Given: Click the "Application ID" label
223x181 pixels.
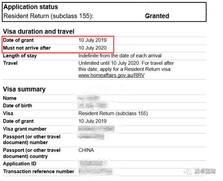Looking at the screenshot, I should tap(20, 164).
